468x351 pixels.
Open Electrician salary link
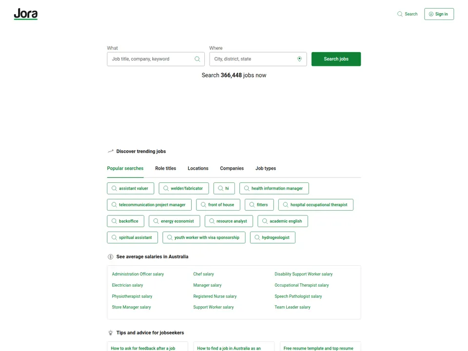pyautogui.click(x=127, y=285)
